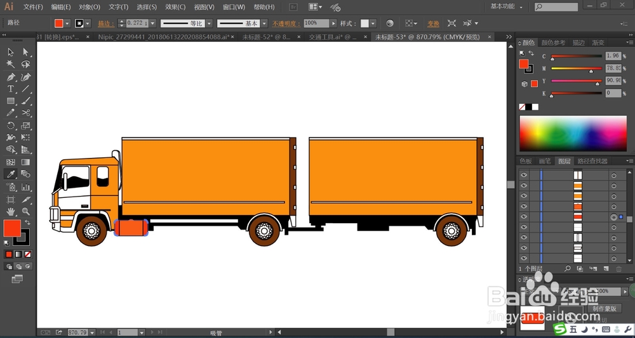Toggle visibility of the second sublayer row
This screenshot has height=338, width=635.
(524, 186)
